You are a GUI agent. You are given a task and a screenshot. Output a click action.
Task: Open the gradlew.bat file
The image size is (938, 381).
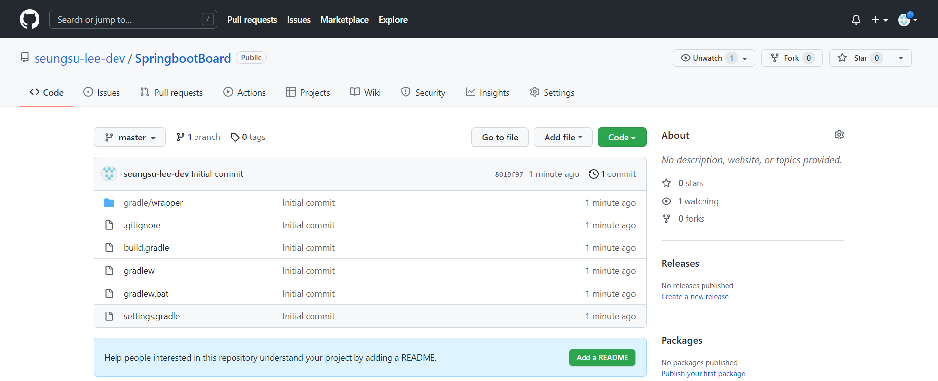tap(146, 294)
